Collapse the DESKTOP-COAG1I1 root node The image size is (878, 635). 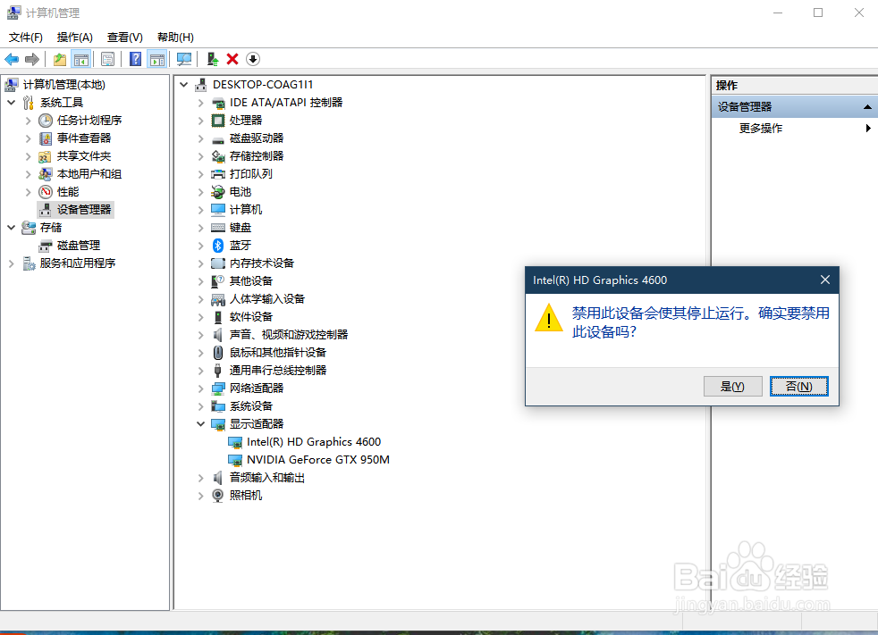183,85
